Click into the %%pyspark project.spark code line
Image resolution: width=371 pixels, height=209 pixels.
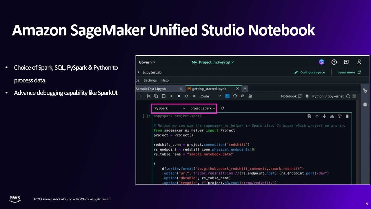coord(178,116)
